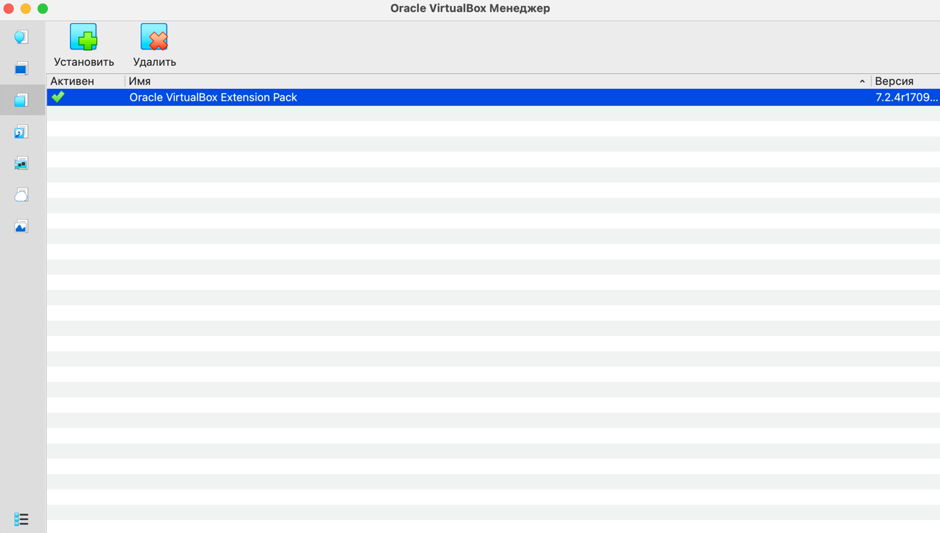
Task: Click the list menu icon at sidebar bottom
Action: coord(21,519)
